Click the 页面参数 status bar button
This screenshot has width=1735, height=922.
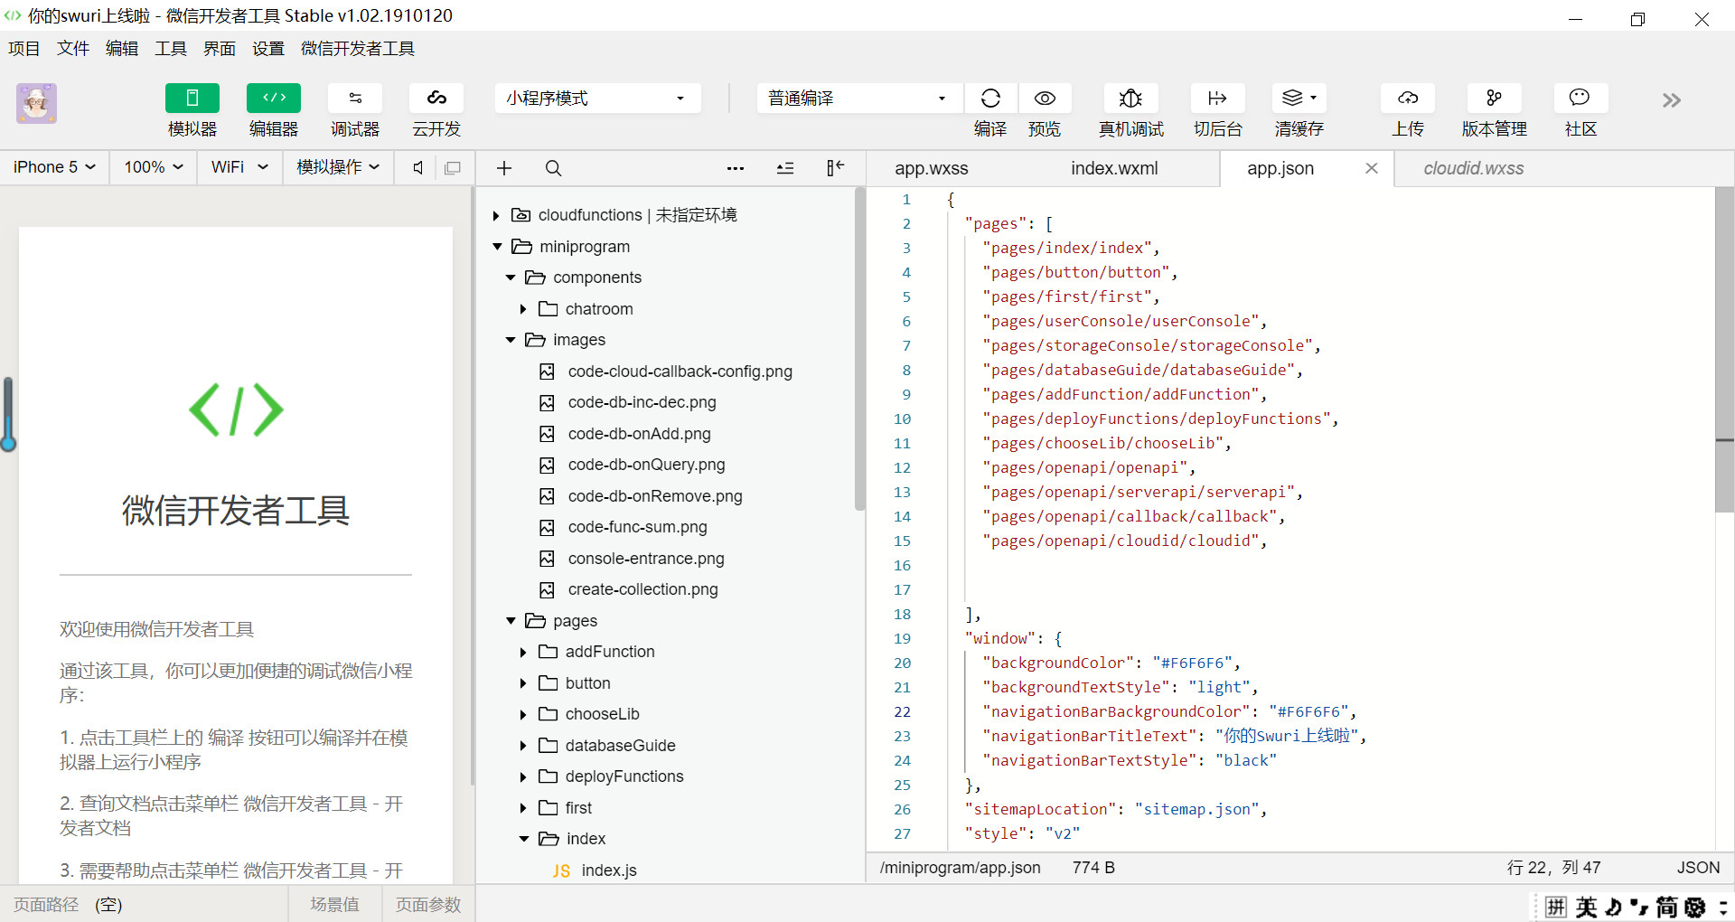point(428,905)
